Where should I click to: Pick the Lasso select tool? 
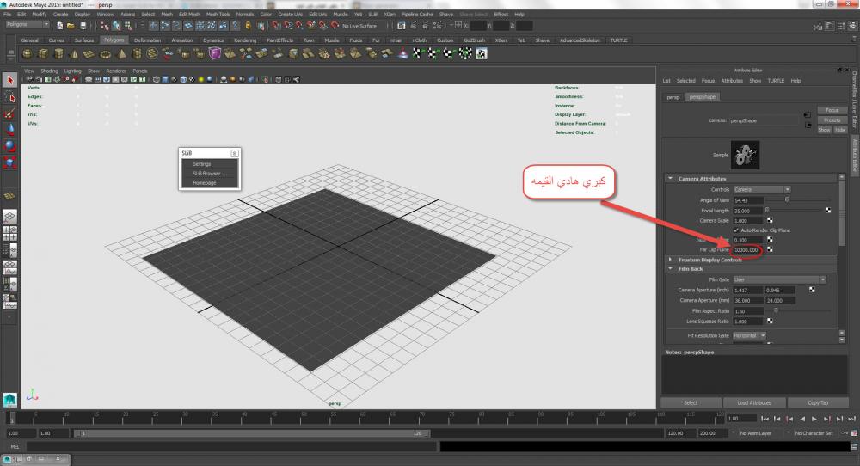tap(9, 97)
